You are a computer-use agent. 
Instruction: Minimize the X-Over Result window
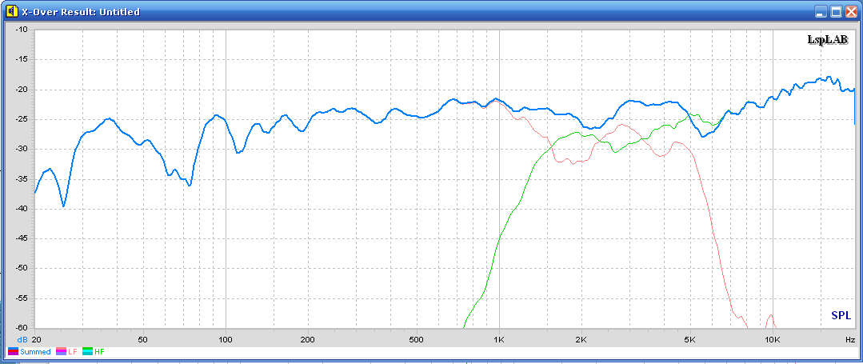point(821,11)
